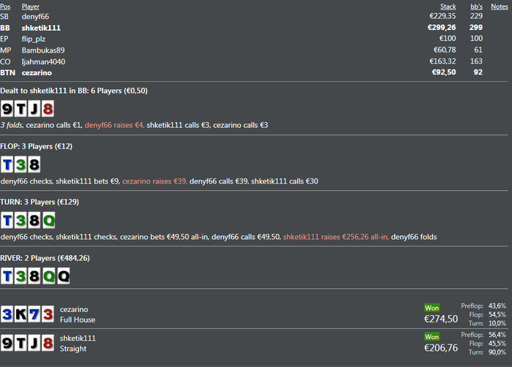The height and width of the screenshot is (367, 512).
Task: Open the Notes column header
Action: point(500,7)
